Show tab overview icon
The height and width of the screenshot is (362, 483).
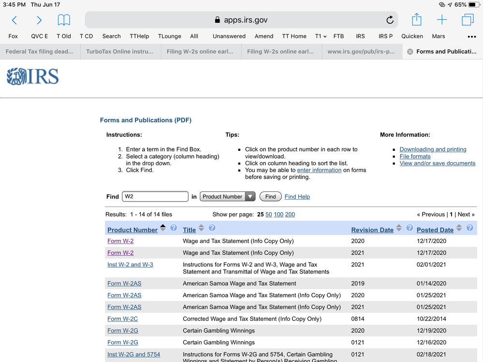click(x=468, y=20)
